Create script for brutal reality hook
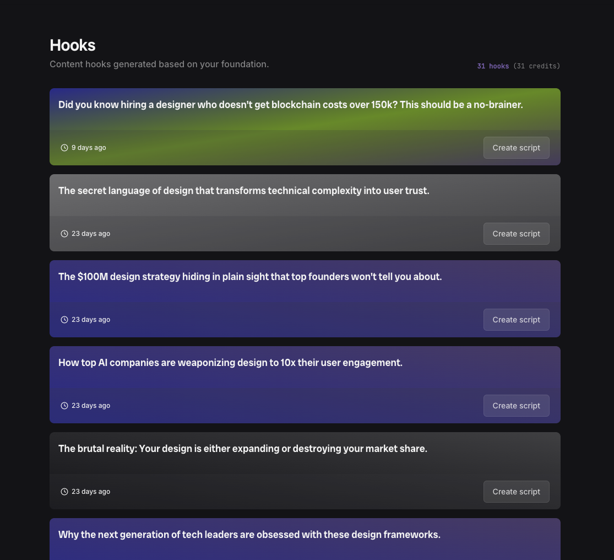614x560 pixels. [x=516, y=492]
